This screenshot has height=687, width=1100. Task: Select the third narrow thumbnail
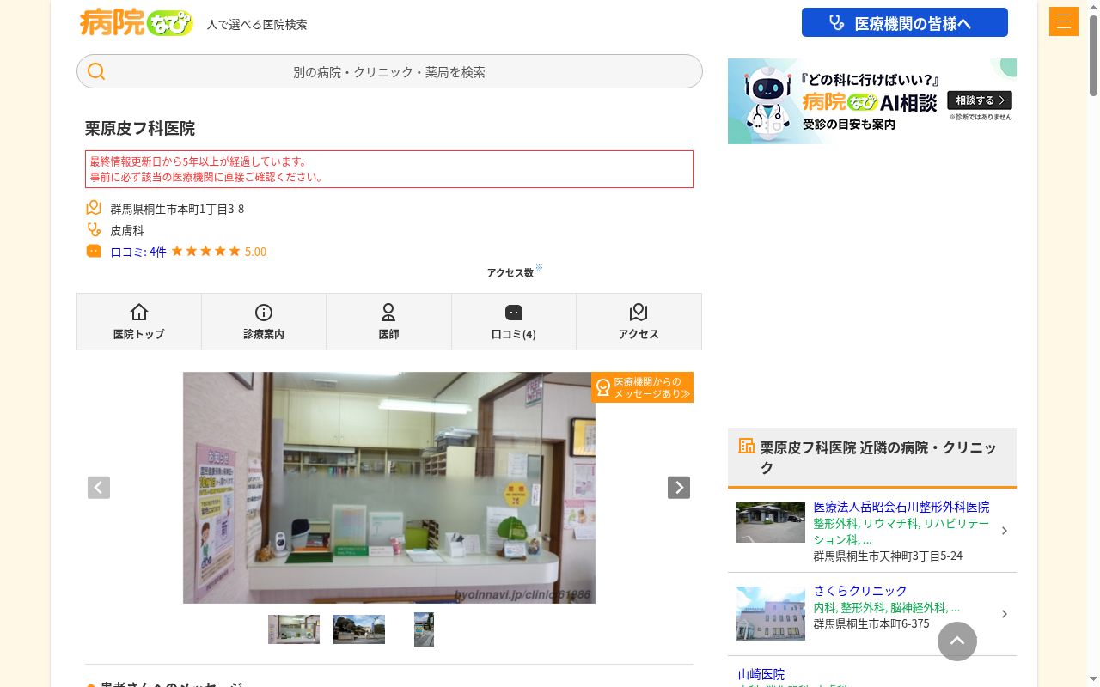(424, 629)
